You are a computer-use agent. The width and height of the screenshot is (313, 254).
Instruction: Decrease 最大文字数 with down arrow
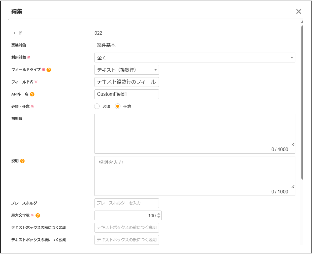(x=159, y=217)
